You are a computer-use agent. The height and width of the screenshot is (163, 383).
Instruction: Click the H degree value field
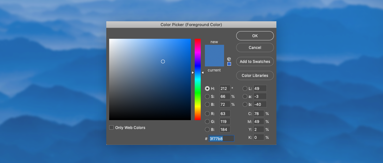(x=225, y=89)
